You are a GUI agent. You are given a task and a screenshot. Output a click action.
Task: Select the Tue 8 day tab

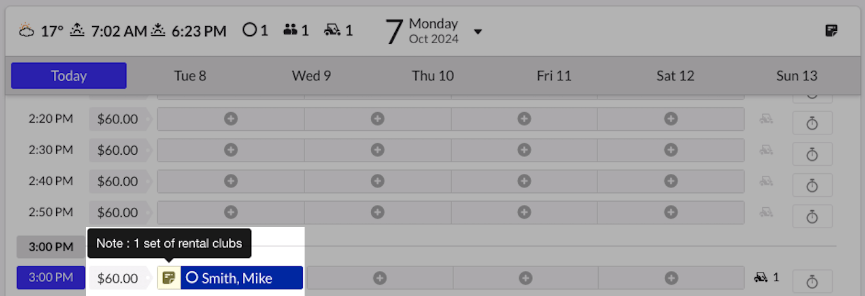point(190,76)
